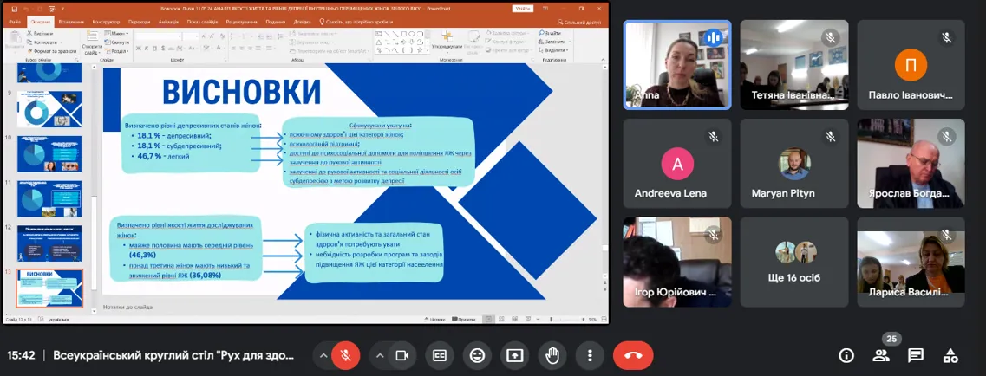Turn on closed captions
Screen dimensions: 986x376
[x=440, y=355]
